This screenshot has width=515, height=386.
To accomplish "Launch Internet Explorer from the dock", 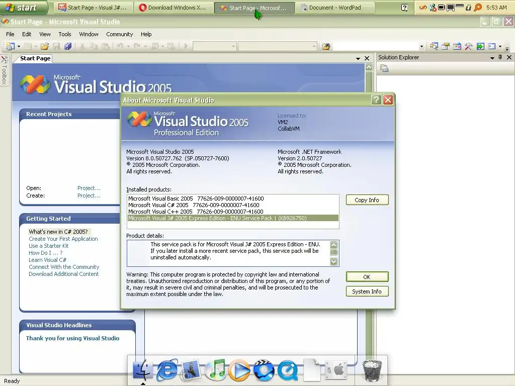I will click(x=167, y=370).
